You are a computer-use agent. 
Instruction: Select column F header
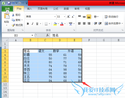coord(89,40)
